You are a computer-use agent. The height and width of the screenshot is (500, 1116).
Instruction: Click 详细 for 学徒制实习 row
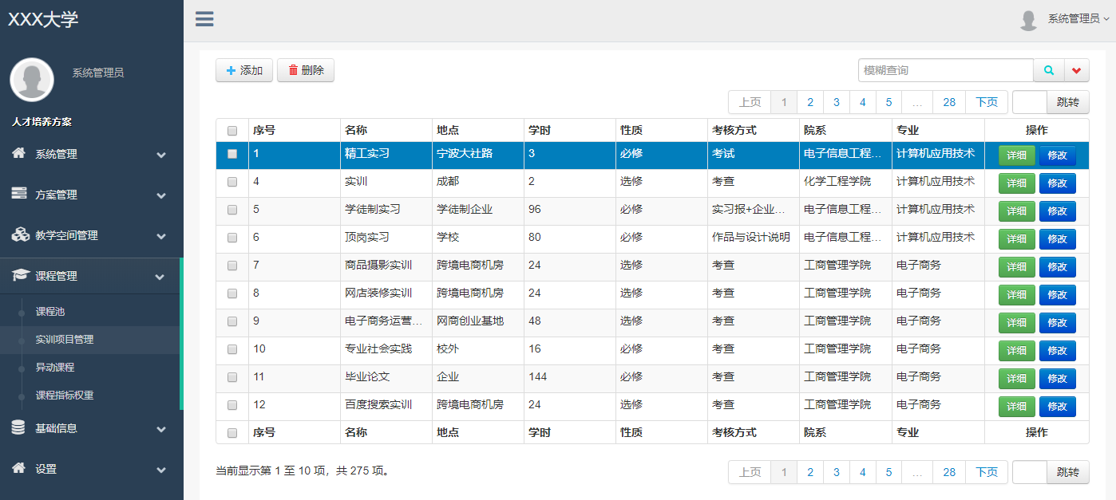pos(1016,211)
